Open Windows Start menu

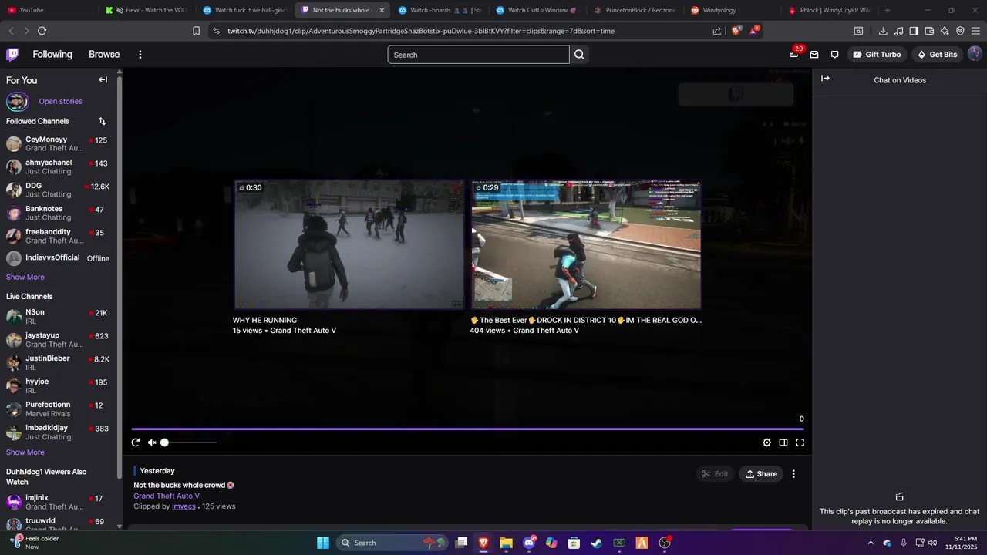tap(323, 543)
